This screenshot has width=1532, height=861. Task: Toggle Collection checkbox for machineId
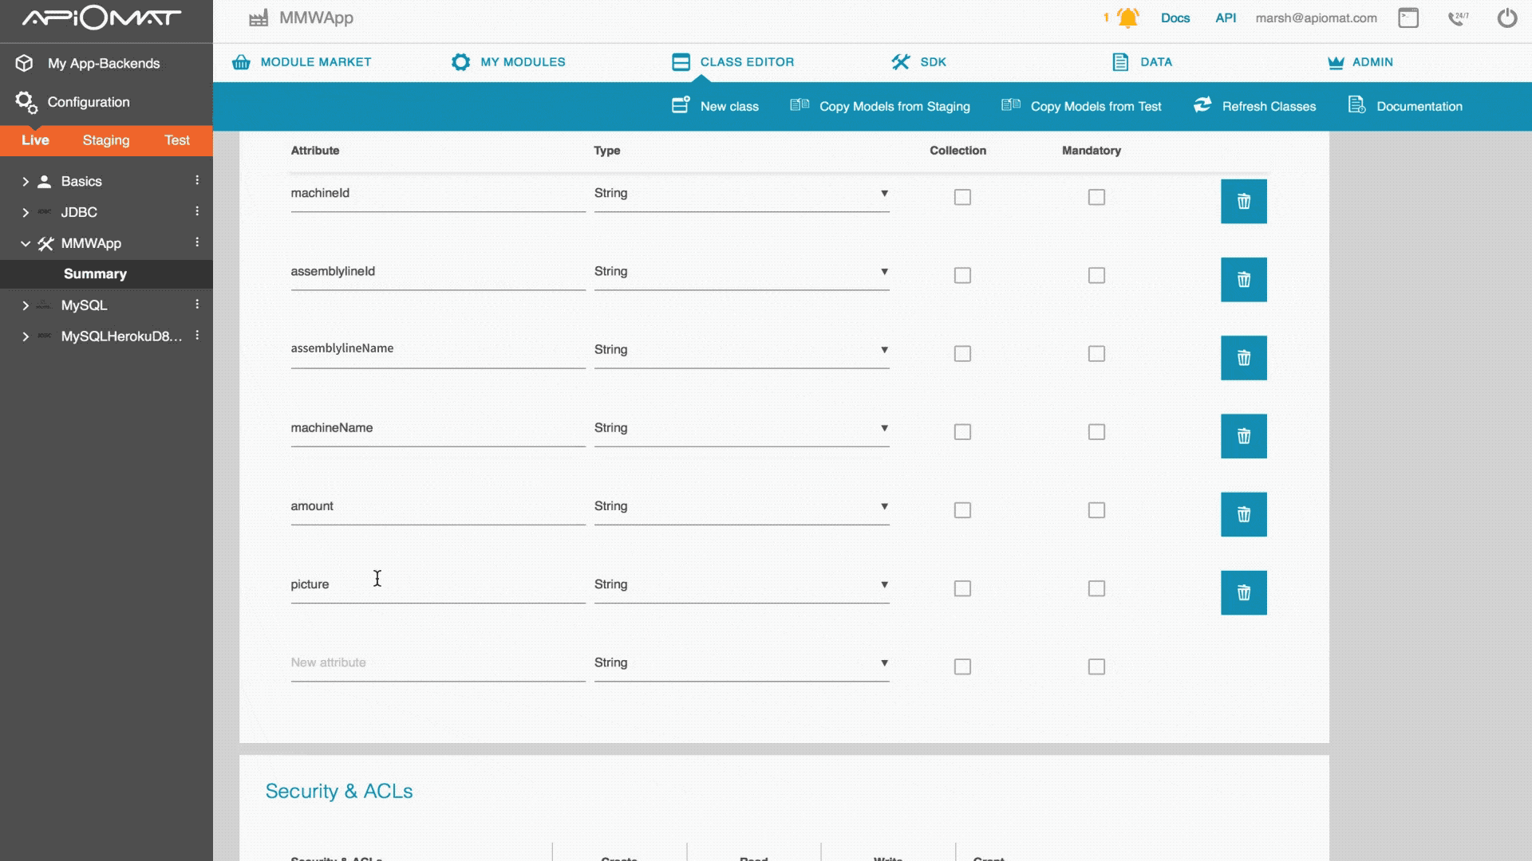[961, 197]
